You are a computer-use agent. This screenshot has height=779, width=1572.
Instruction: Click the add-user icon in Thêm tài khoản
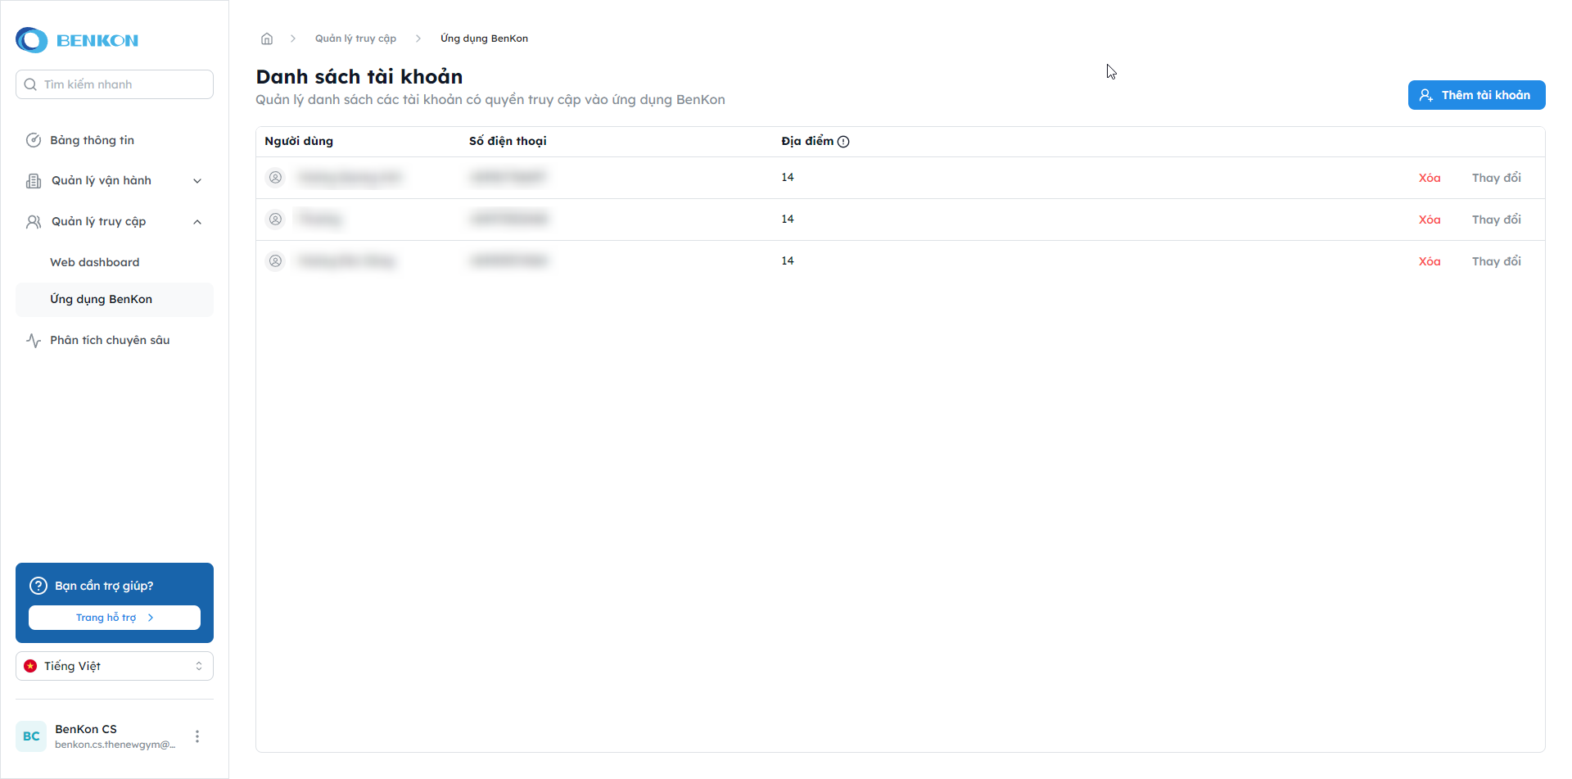point(1425,95)
